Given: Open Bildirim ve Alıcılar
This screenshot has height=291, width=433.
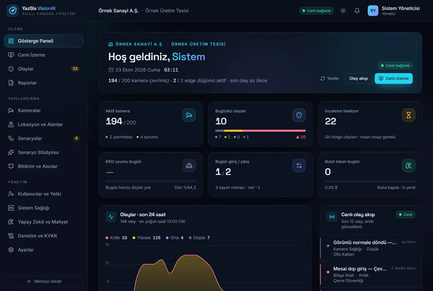Looking at the screenshot, I should click(44, 166).
